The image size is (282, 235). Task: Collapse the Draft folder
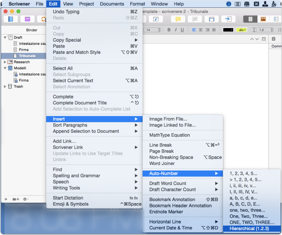point(5,37)
